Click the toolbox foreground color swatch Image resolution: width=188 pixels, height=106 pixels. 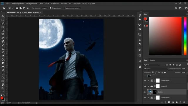(2, 98)
